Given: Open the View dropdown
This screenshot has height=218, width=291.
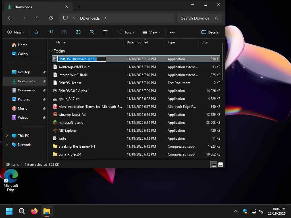Looking at the screenshot, I should tap(151, 32).
